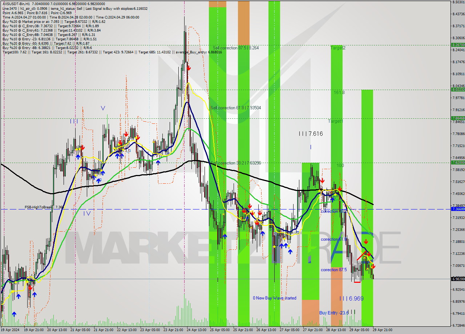Click the 'Buy Entry -23.6' label
This screenshot has width=465, height=334.
334,313
